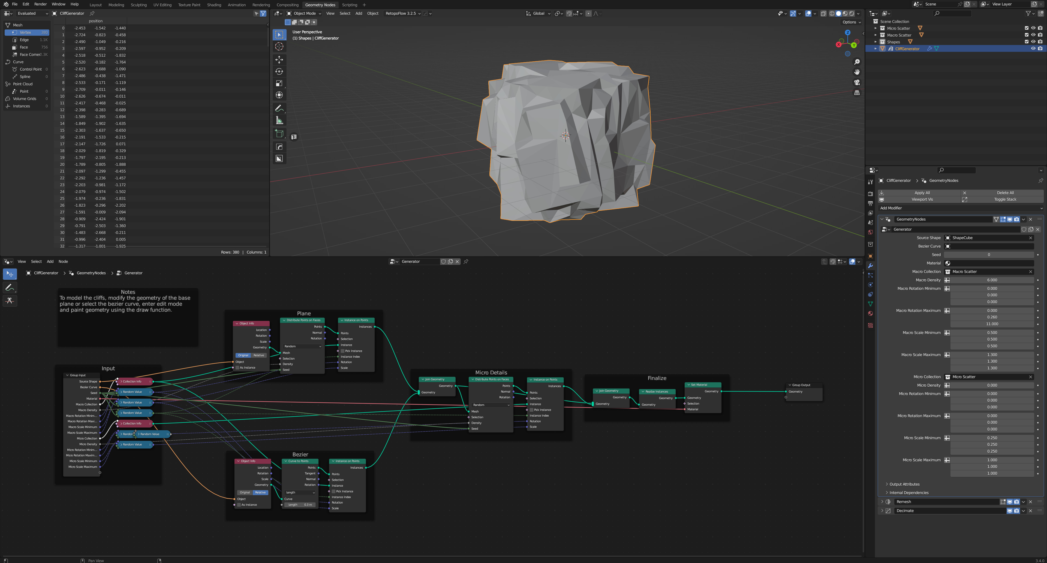Screen dimensions: 1047x563
Task: Switch viewport shading to Material Preview
Action: coord(845,13)
